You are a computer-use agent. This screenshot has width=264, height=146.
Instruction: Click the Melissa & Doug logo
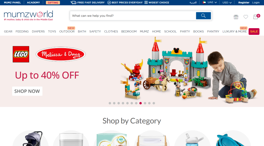(61, 54)
